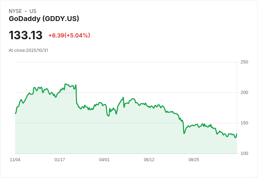Click the price line's sharp low point before 08/25
This screenshot has width=258, height=178.
[x=184, y=133]
